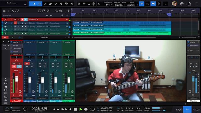Screen dimensions: 201x113
Task: Click the Quantize Q icon
Action: 89,4
